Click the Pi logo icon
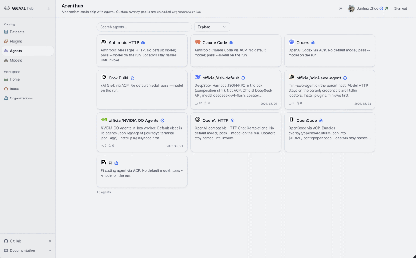The image size is (416, 258). 104,162
